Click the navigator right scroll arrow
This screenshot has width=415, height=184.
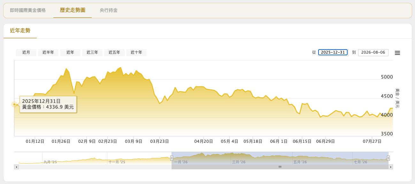pos(391,167)
